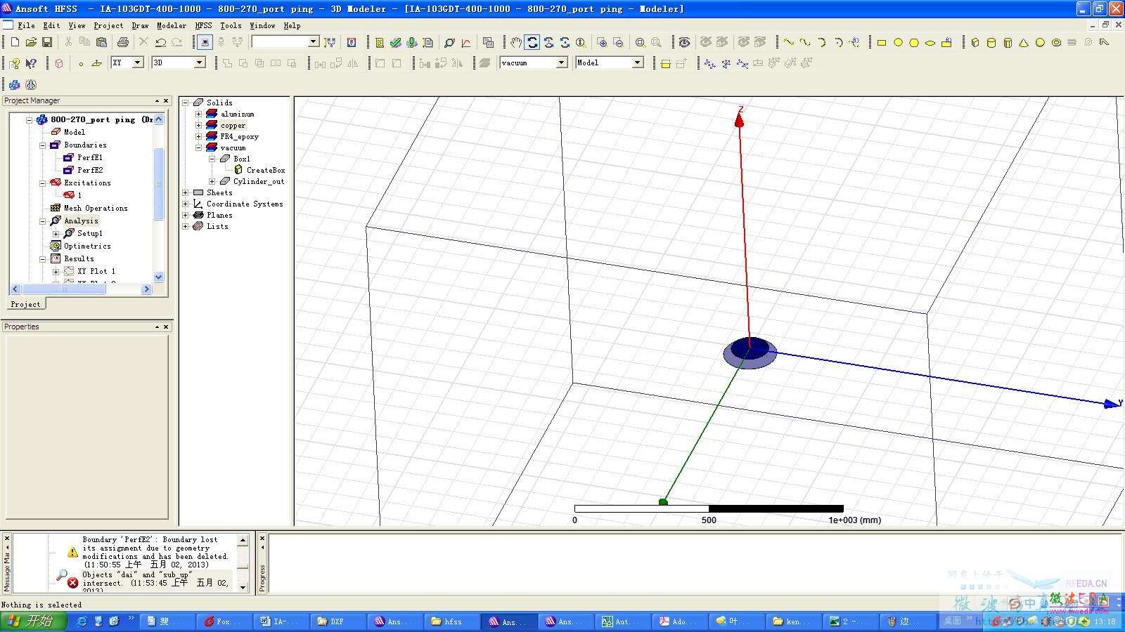Click the Print icon
The width and height of the screenshot is (1125, 632).
coord(123,42)
